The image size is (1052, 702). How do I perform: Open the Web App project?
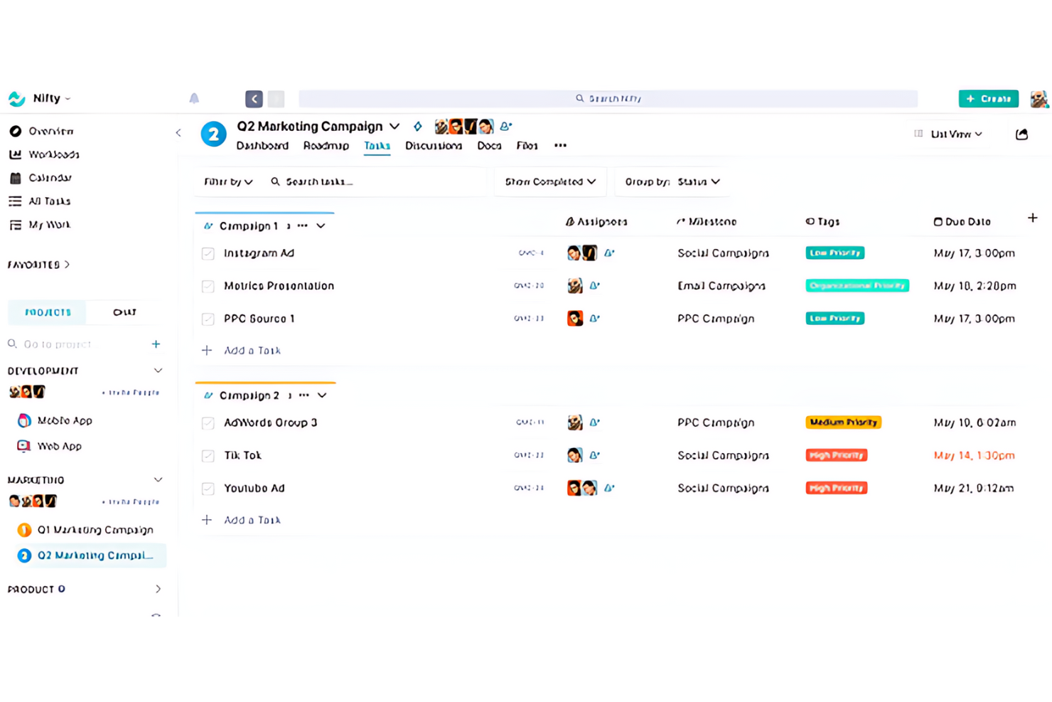tap(49, 446)
